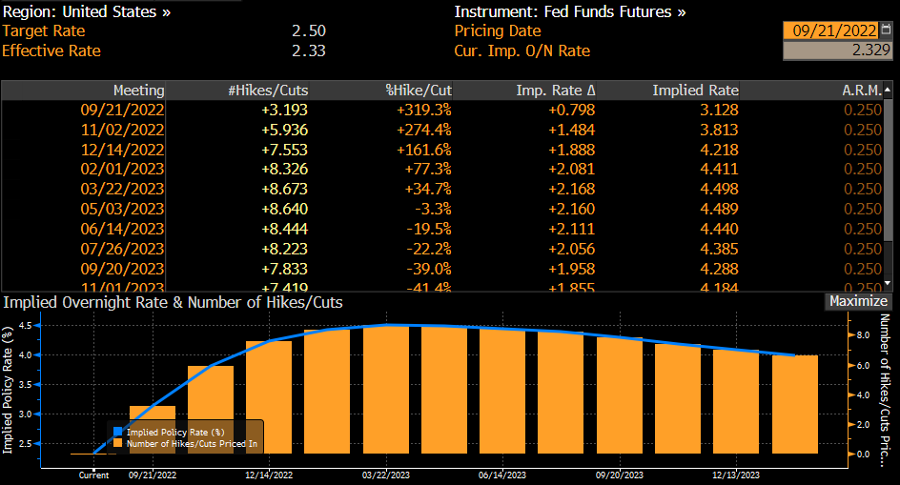The width and height of the screenshot is (900, 485).
Task: Click the Implied Policy Rate (%) legend label
Action: (x=175, y=433)
